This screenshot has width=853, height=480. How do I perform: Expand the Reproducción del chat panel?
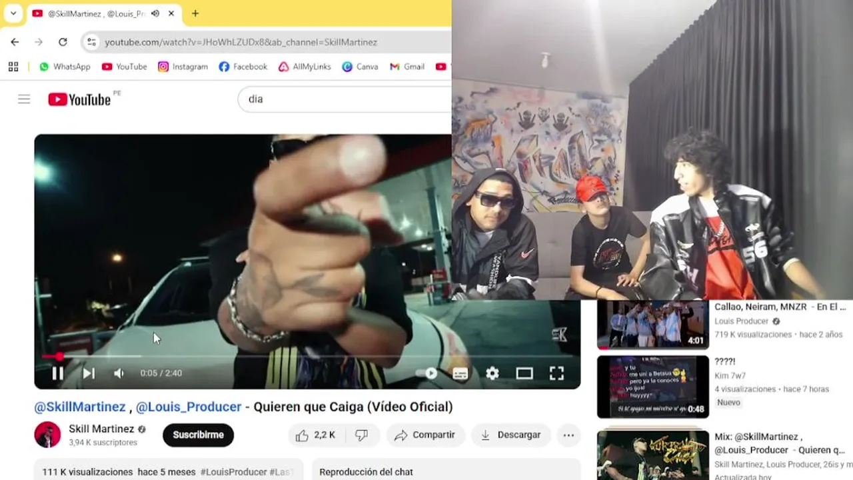tap(446, 469)
